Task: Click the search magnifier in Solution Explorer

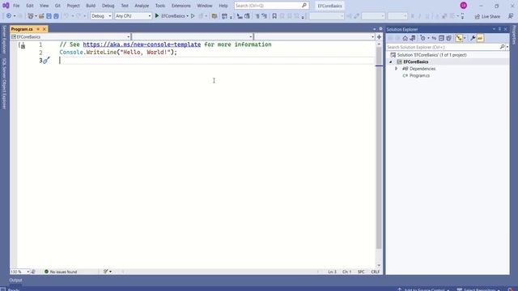Action: coord(502,47)
